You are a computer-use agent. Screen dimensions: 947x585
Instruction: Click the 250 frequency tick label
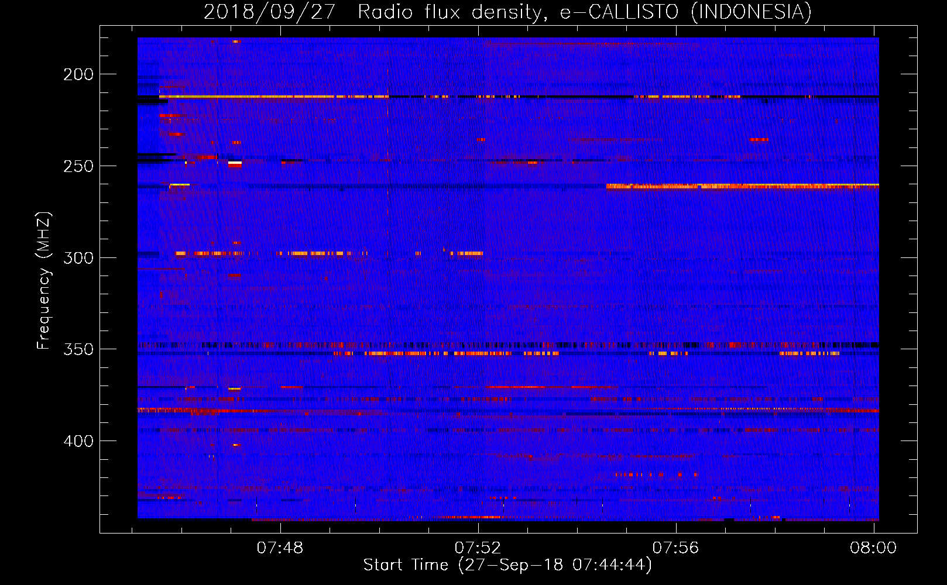(x=78, y=166)
